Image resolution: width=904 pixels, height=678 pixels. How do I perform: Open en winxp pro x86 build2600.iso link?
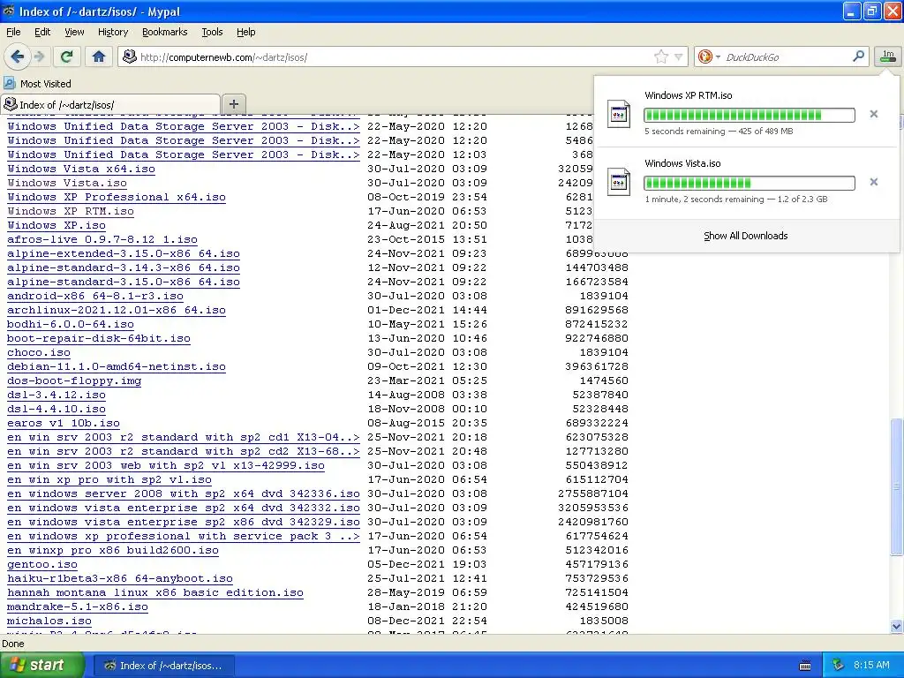[x=113, y=550]
